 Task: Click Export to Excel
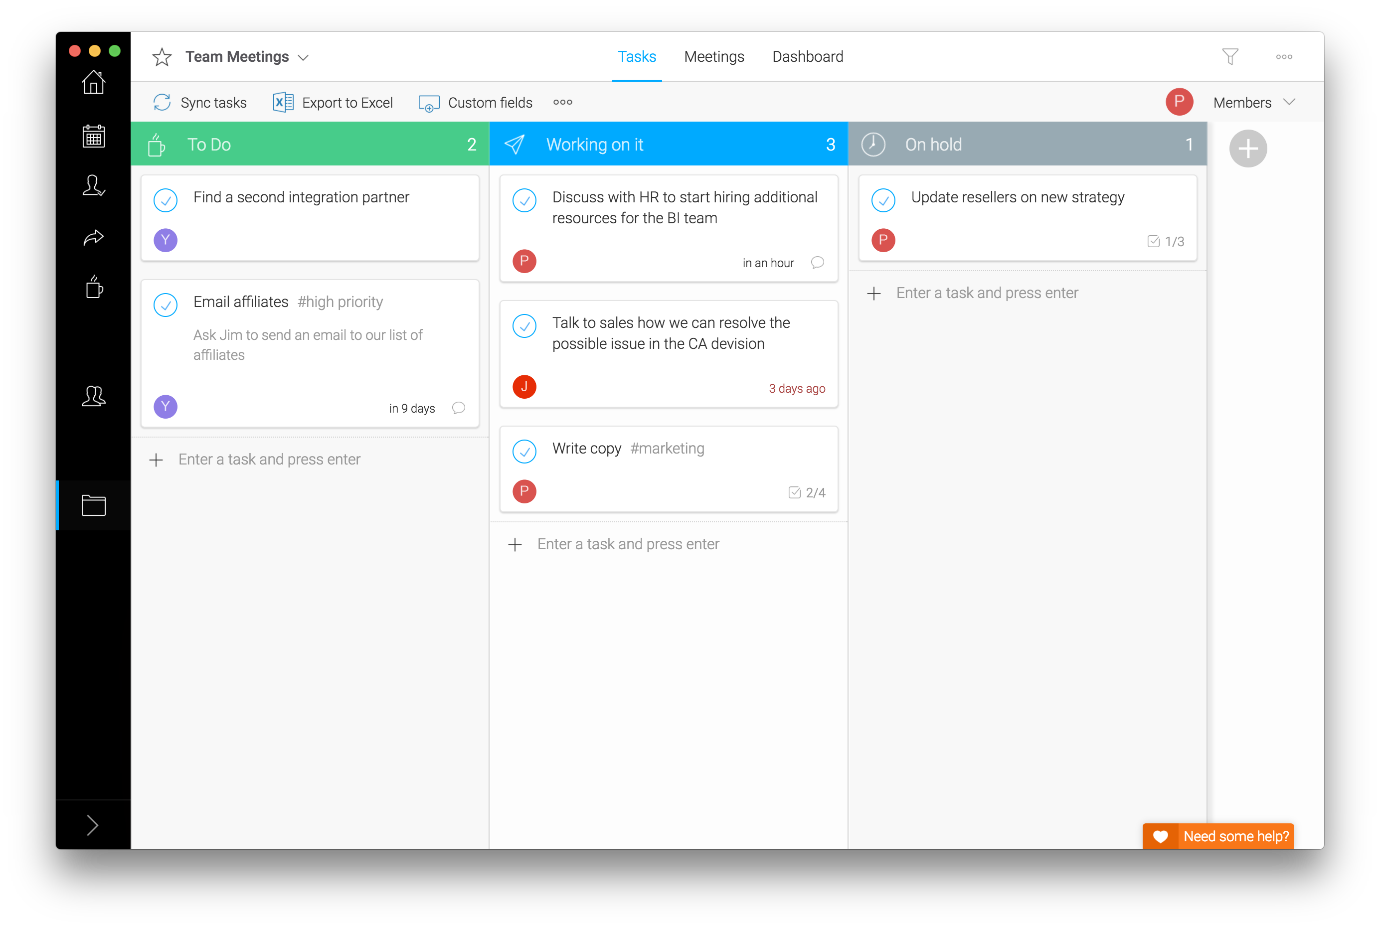pyautogui.click(x=334, y=103)
